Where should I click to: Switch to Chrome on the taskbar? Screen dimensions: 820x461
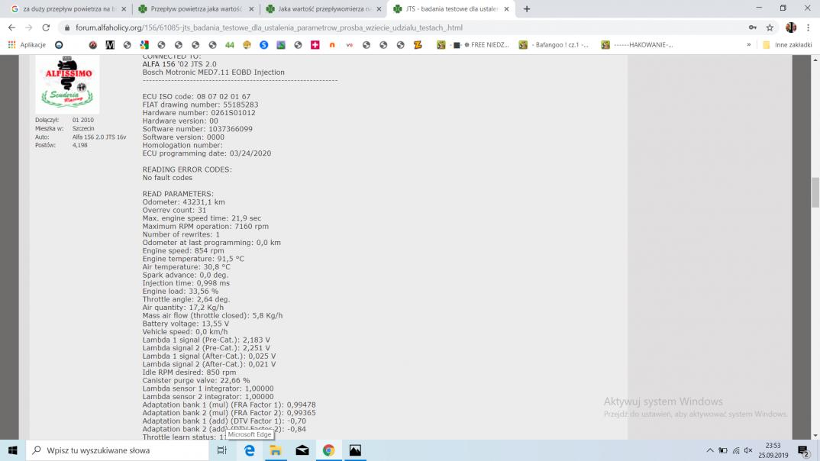click(x=328, y=450)
